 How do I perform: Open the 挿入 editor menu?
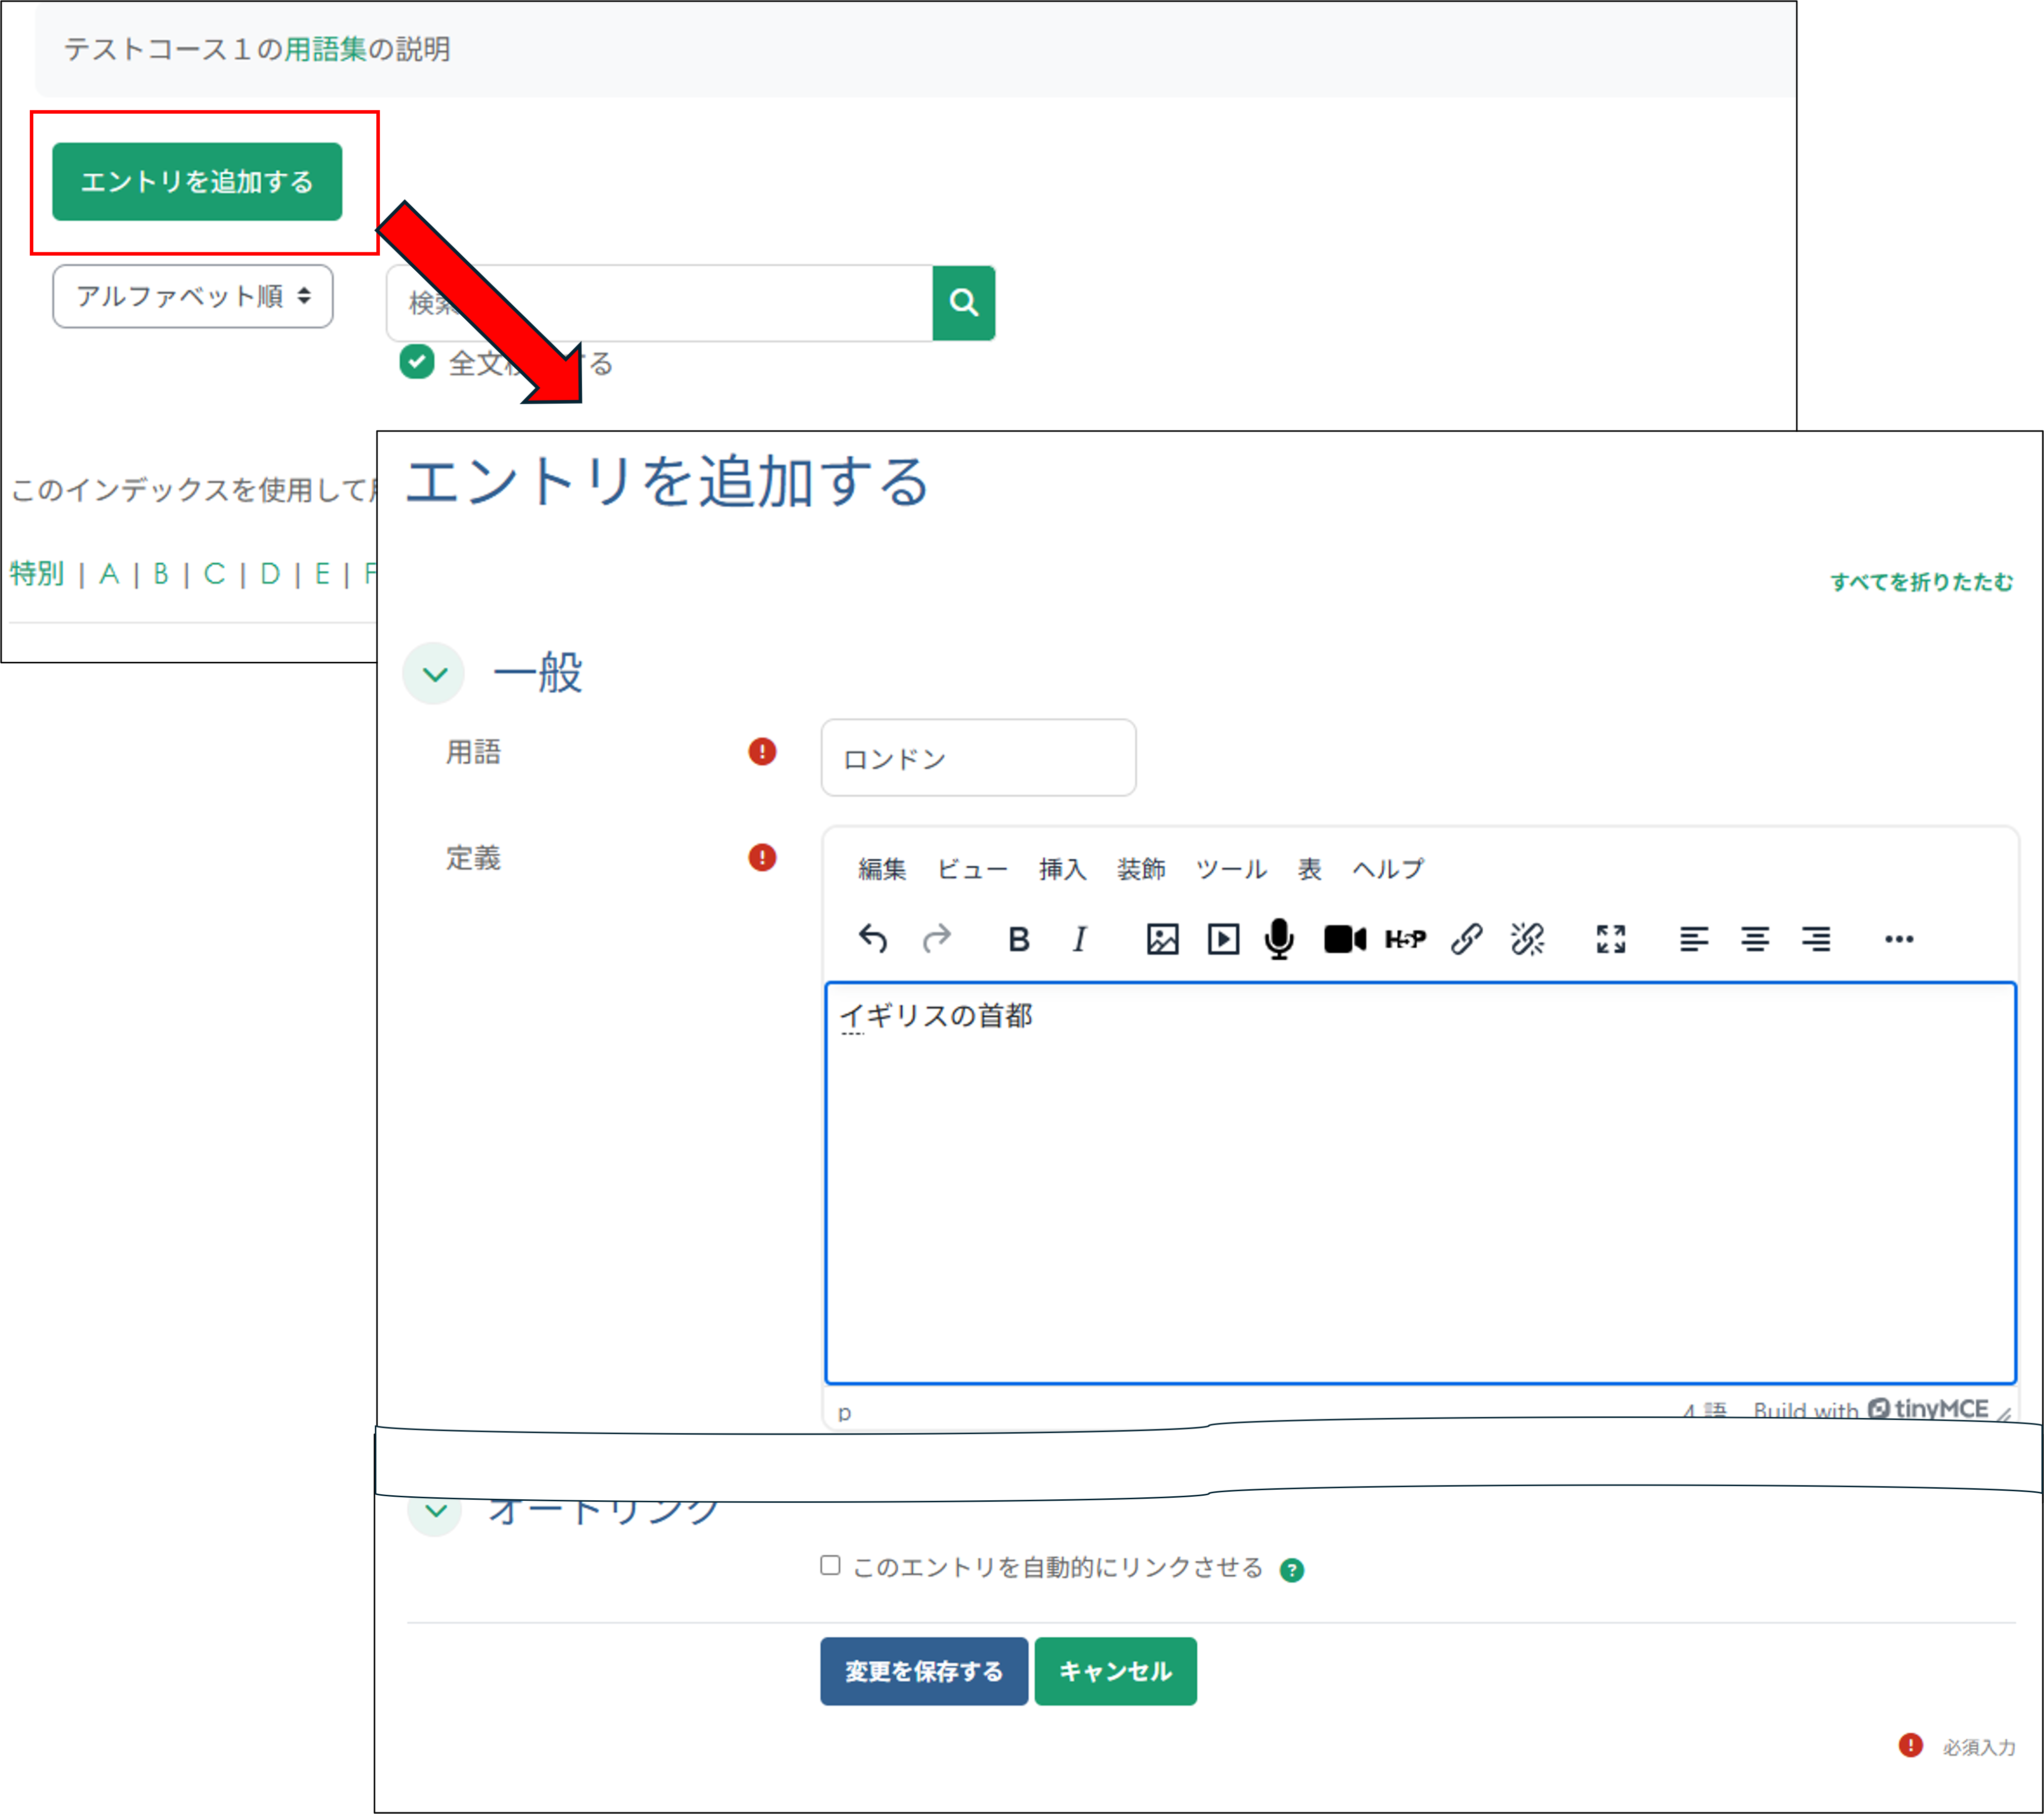(x=1063, y=869)
